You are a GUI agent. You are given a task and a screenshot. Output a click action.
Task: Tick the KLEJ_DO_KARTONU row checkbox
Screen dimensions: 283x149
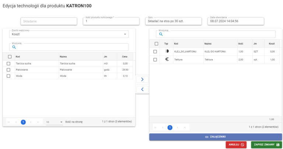155,52
